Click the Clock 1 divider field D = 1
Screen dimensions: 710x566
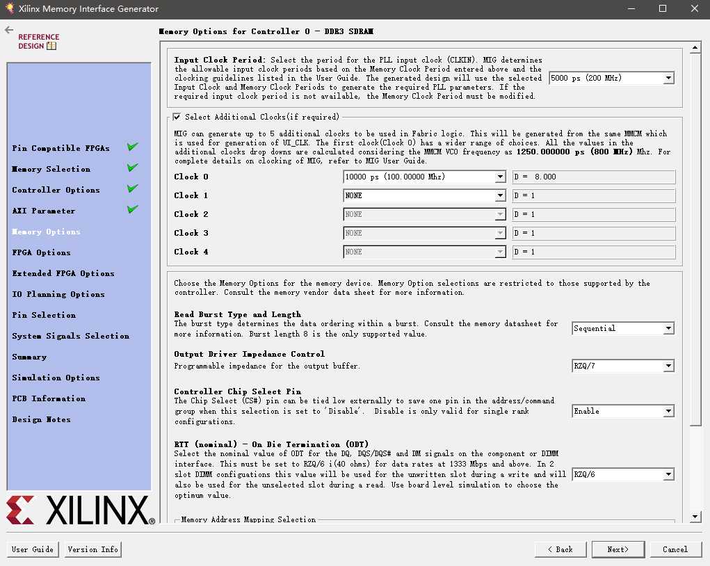594,195
